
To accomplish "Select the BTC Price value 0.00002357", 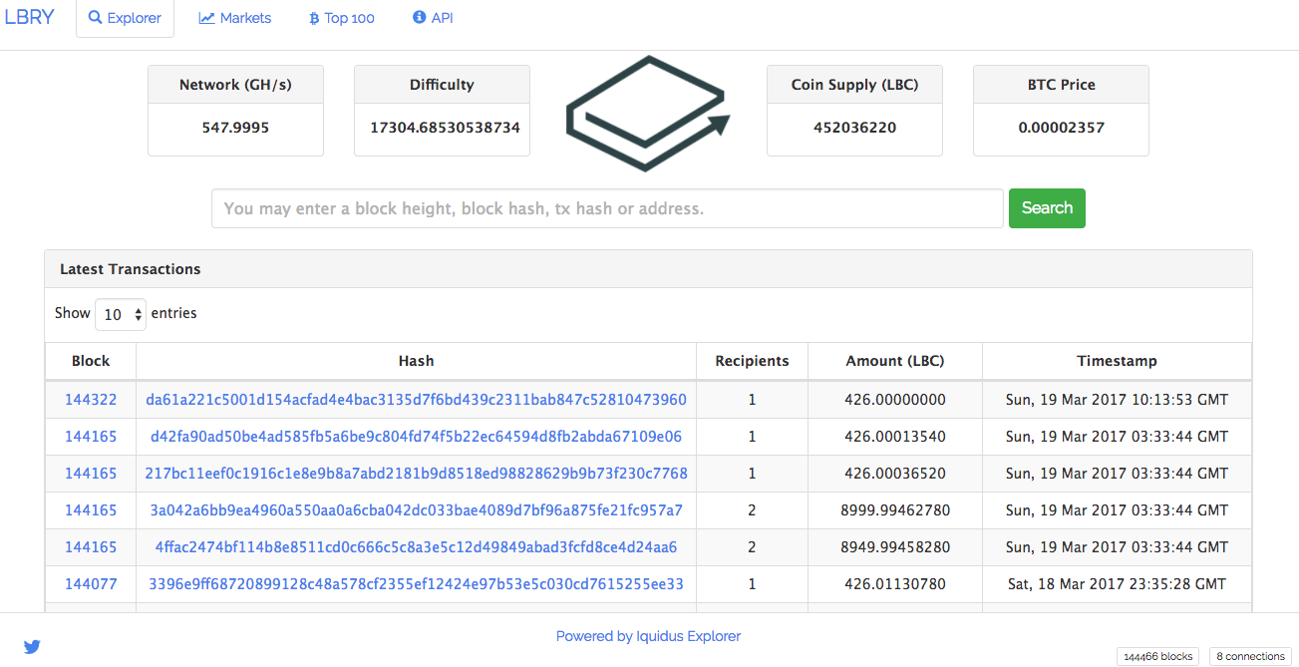I will tap(1061, 128).
